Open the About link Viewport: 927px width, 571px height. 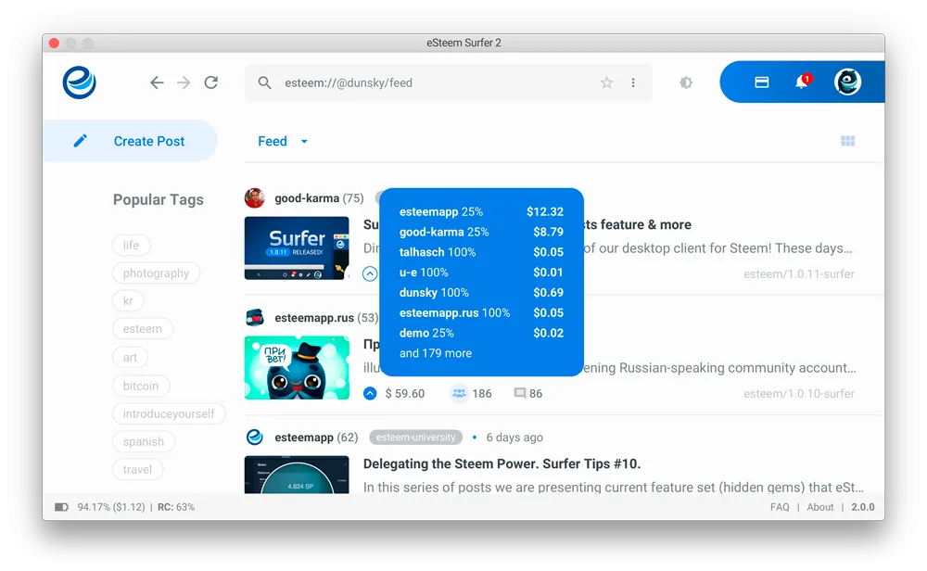[x=820, y=507]
